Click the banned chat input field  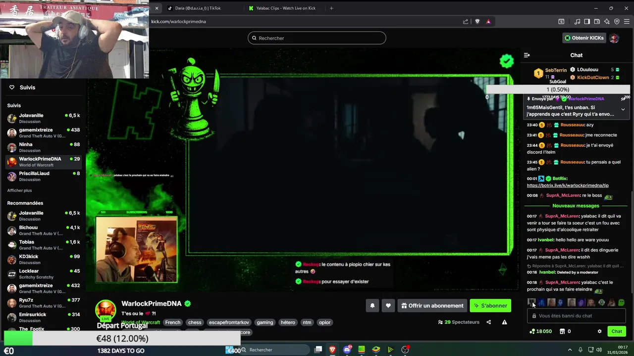pyautogui.click(x=577, y=316)
